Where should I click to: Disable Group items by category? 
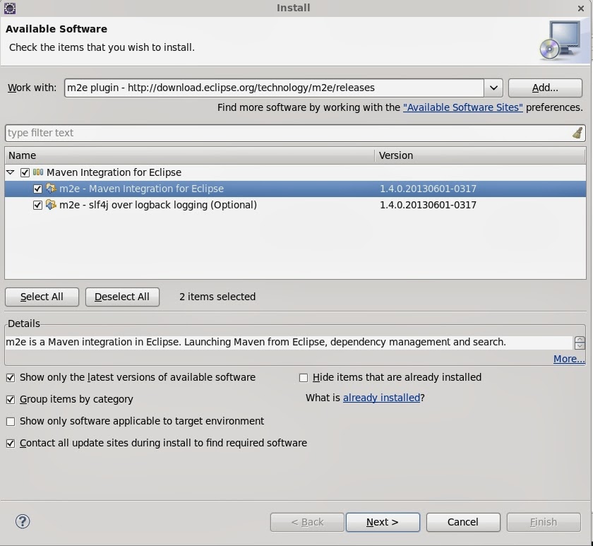click(x=11, y=399)
